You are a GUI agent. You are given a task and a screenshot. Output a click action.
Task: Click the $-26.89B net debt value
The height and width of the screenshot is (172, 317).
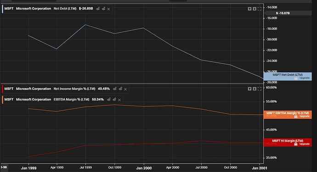click(x=86, y=8)
